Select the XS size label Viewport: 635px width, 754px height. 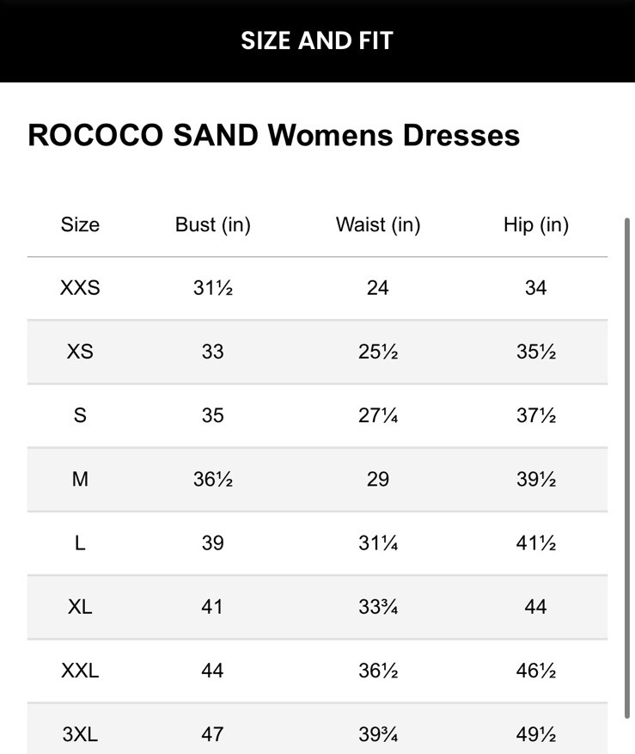80,352
